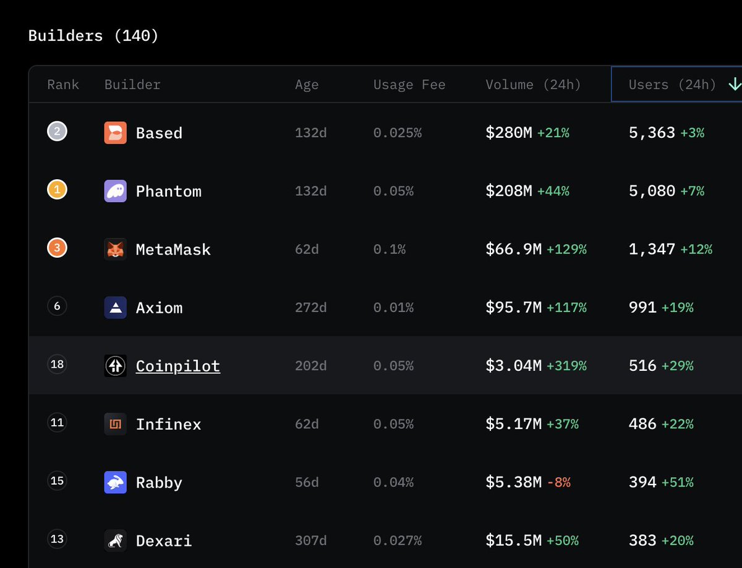Open the Coinpilot builder link
Image resolution: width=742 pixels, height=568 pixels.
[178, 366]
